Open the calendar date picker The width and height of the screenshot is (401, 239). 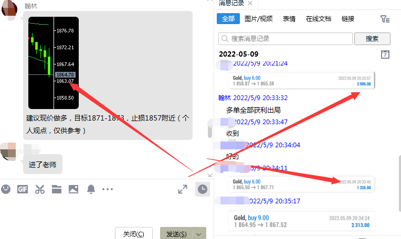click(385, 55)
